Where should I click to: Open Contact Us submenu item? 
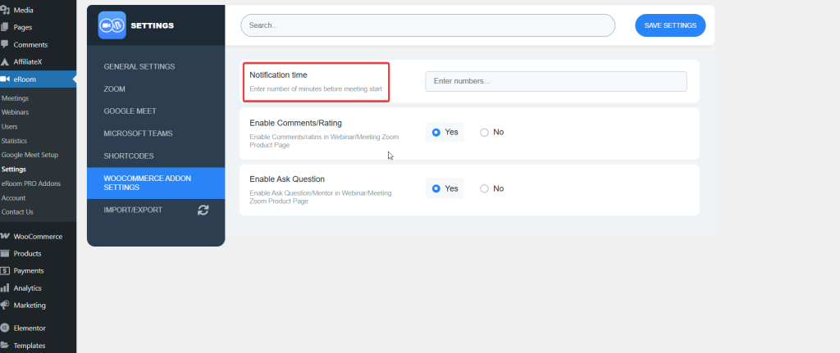pyautogui.click(x=17, y=212)
